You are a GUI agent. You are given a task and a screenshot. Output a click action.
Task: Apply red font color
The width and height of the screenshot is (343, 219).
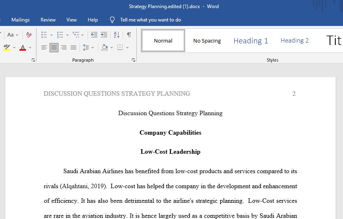23,47
